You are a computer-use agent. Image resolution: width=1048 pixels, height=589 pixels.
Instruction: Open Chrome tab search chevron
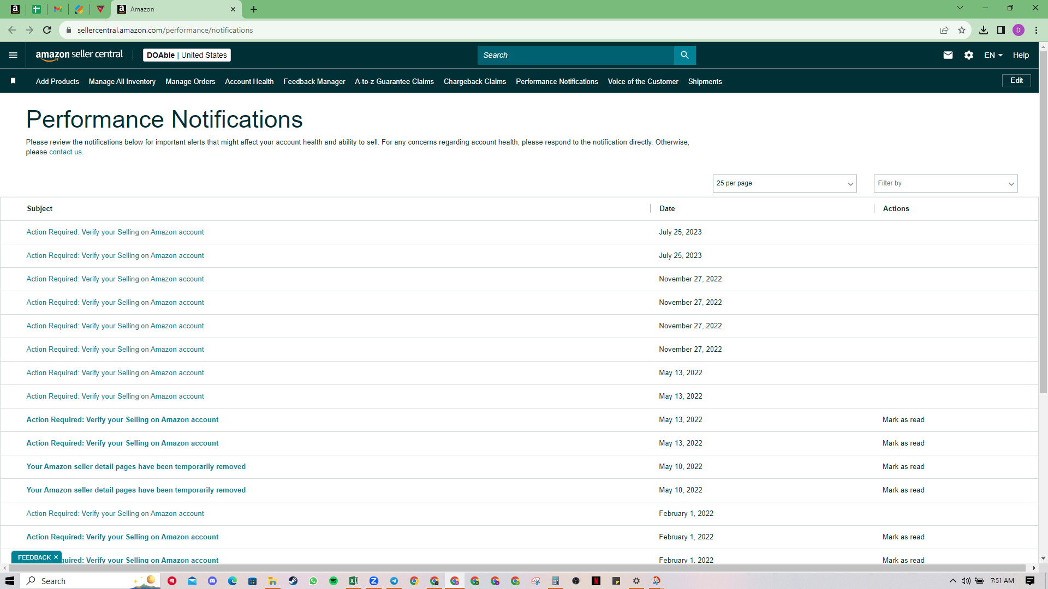tap(960, 8)
